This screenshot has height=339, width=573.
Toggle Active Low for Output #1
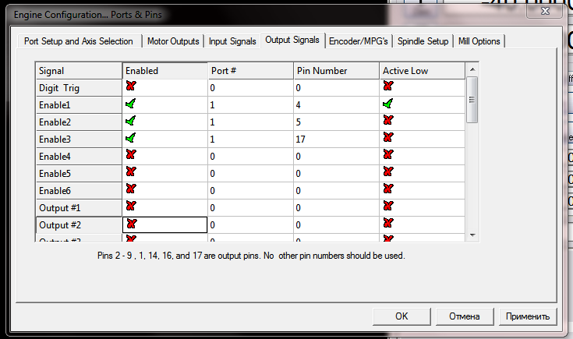point(388,206)
